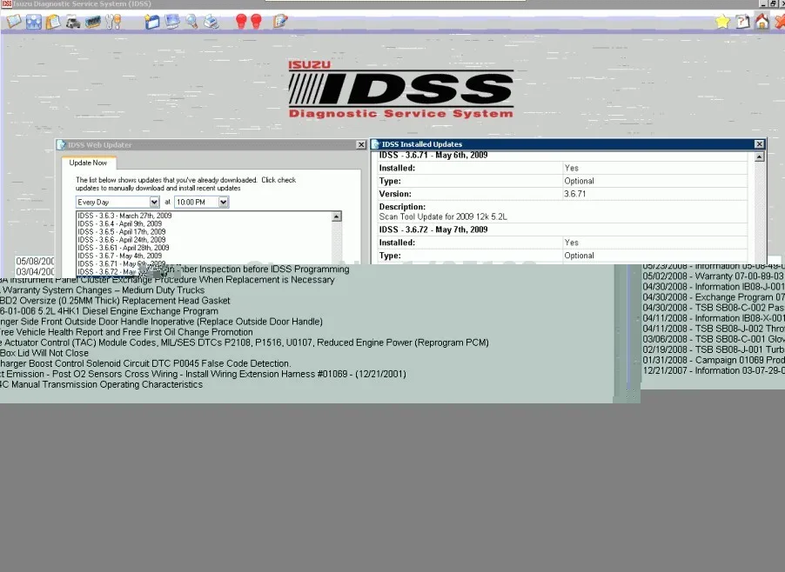Click the computer monitor toolbar icon
The width and height of the screenshot is (785, 572).
coord(172,22)
